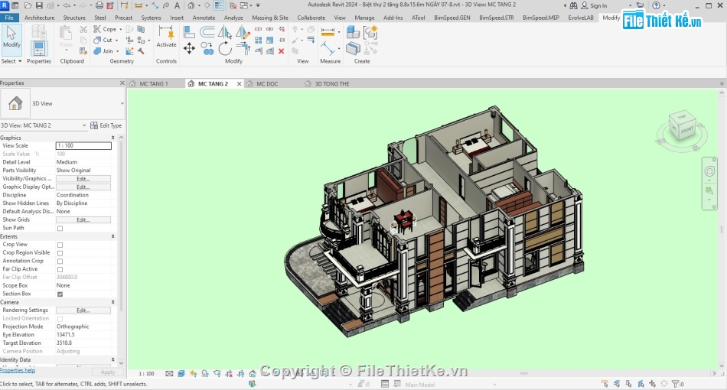Click the Cope geometry tool
Image resolution: width=727 pixels, height=390 pixels.
(x=106, y=29)
